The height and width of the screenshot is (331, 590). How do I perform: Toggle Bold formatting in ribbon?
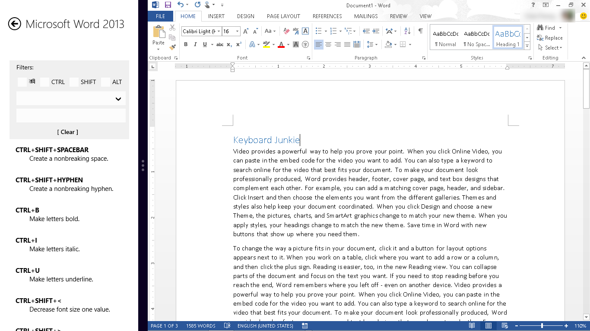[x=186, y=44]
